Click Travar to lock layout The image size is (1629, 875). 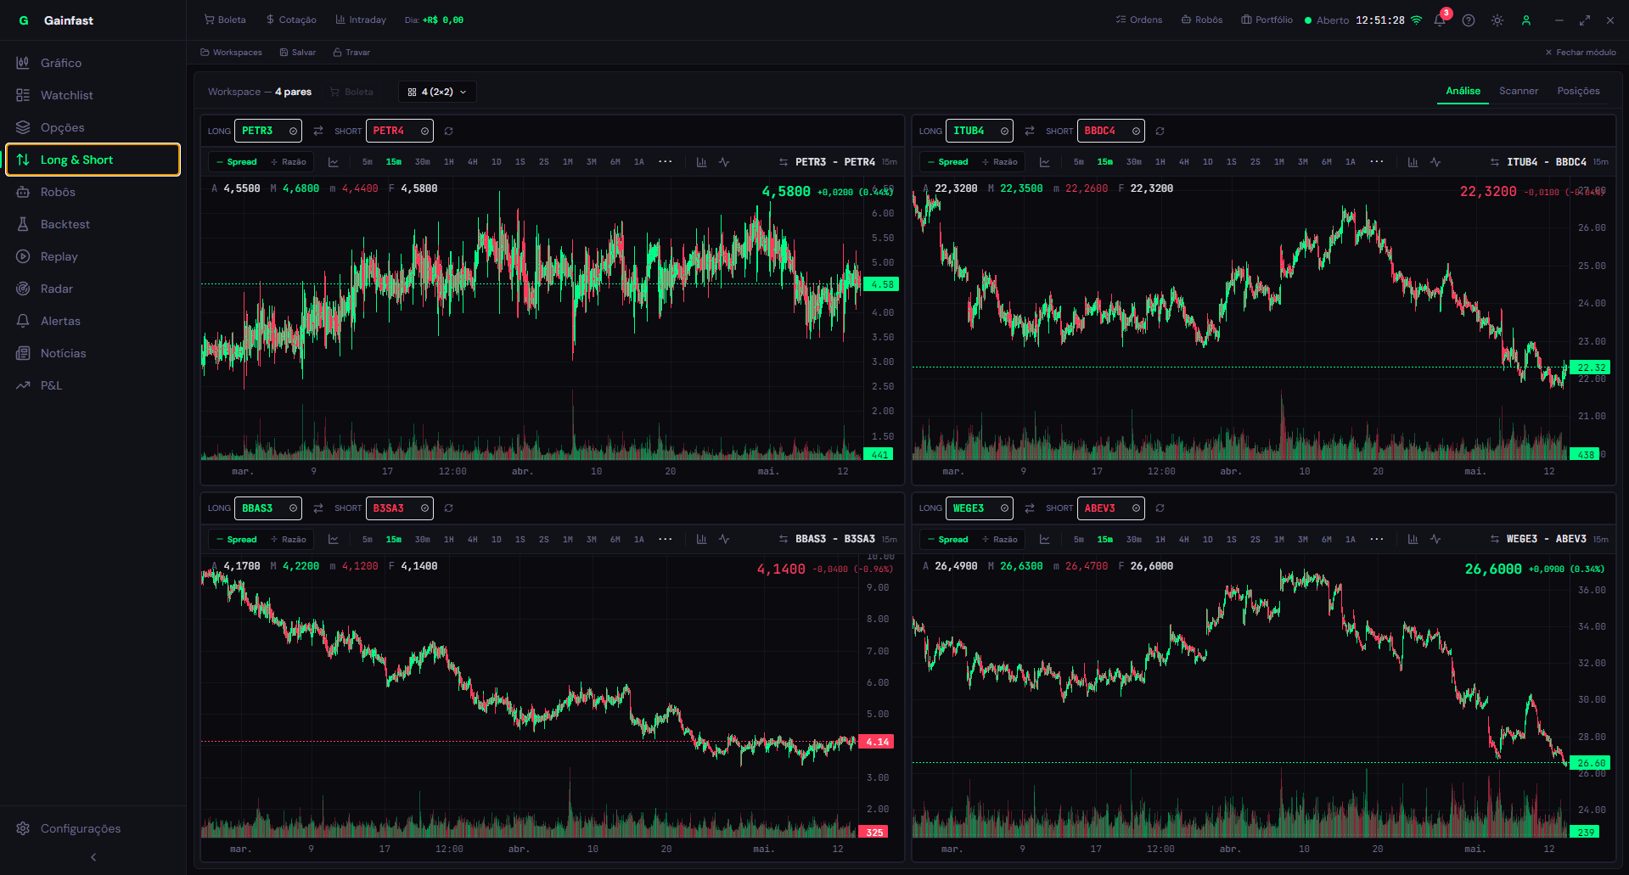(351, 53)
